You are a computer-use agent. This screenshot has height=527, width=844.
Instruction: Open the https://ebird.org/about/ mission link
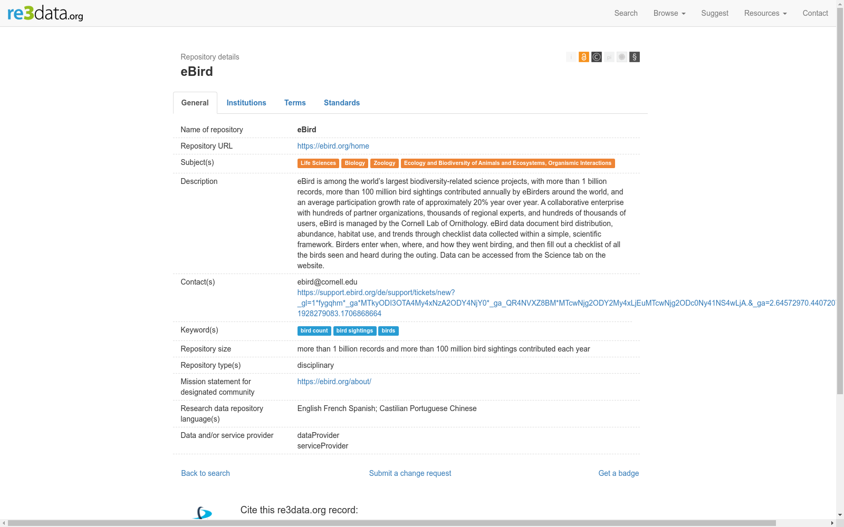click(x=334, y=382)
